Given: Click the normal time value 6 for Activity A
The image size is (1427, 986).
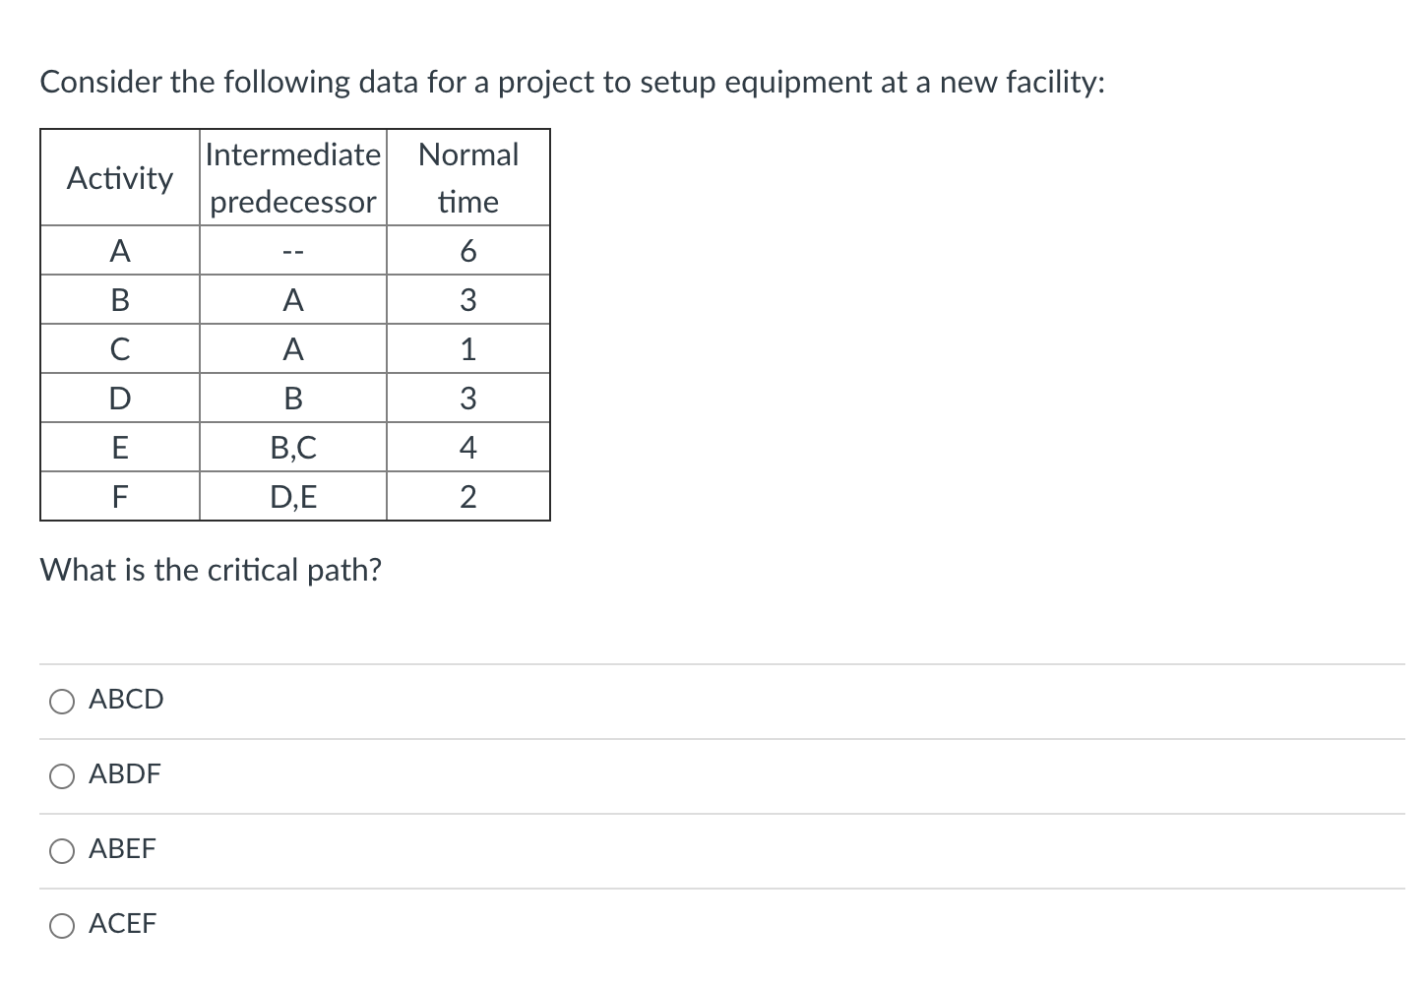Looking at the screenshot, I should click(x=467, y=250).
